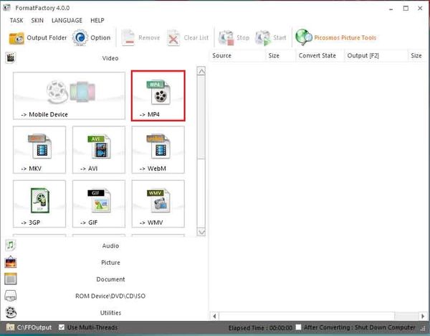This screenshot has height=336, width=430.
Task: Choose the 3GP format icon
Action: 39,204
